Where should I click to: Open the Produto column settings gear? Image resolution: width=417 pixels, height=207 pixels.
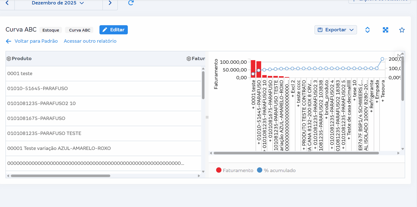9,59
